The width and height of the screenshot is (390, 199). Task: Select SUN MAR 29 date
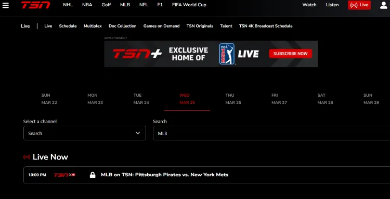pos(371,99)
